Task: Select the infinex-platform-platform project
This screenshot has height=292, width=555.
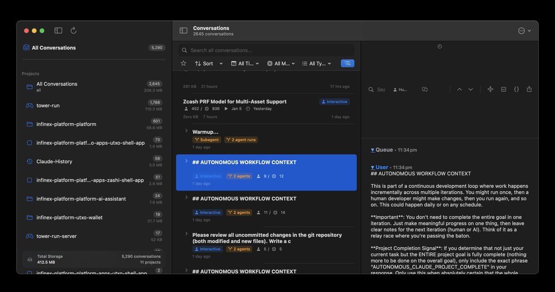Action: [94, 124]
